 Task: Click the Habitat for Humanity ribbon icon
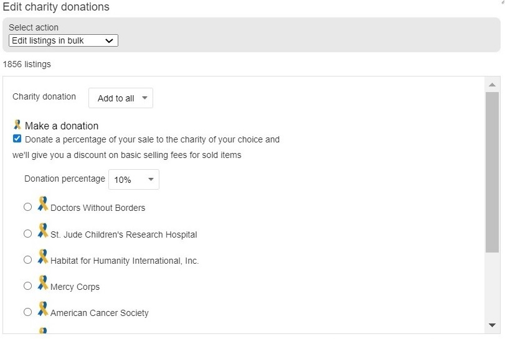click(x=42, y=256)
